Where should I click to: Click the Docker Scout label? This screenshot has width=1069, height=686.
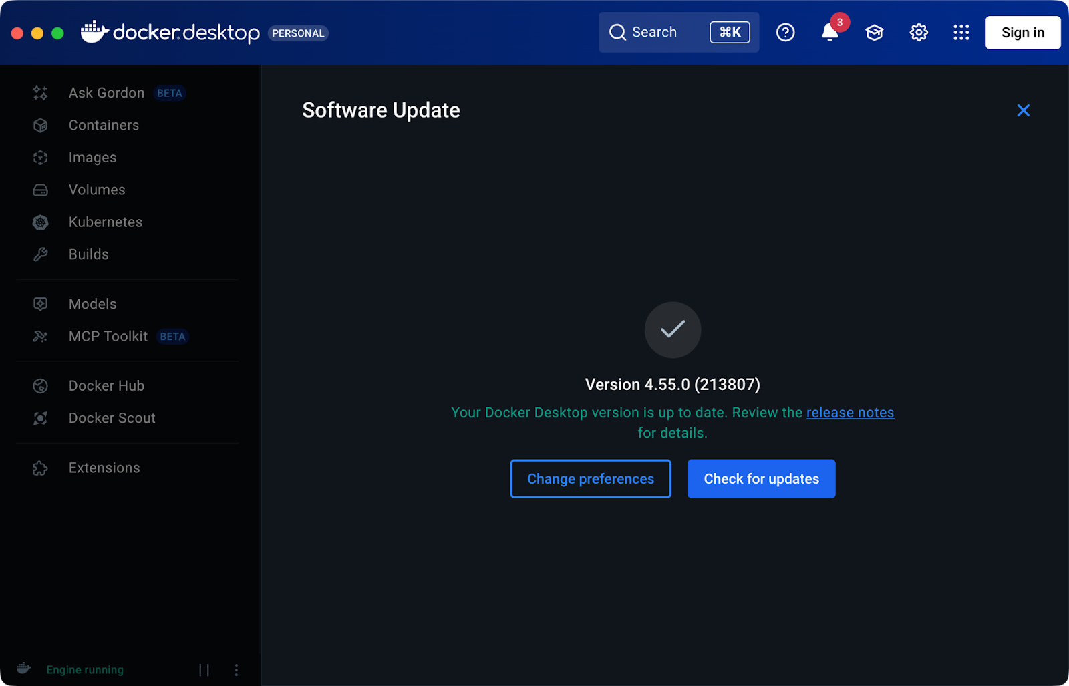tap(112, 418)
